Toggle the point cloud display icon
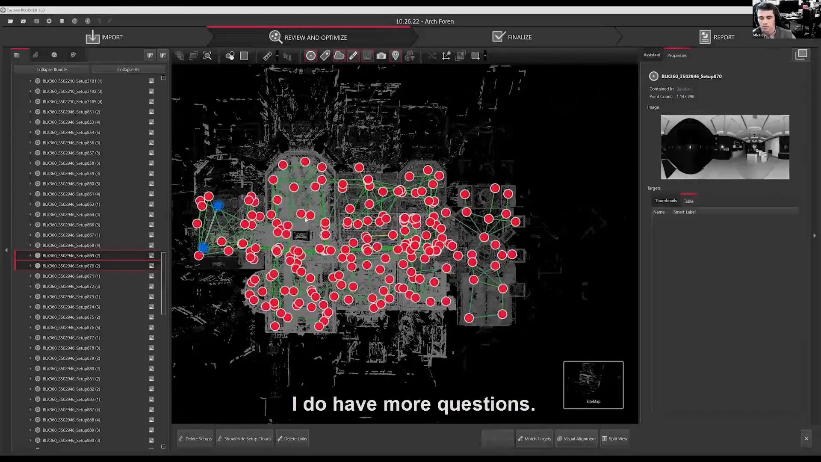The height and width of the screenshot is (462, 821). [339, 56]
